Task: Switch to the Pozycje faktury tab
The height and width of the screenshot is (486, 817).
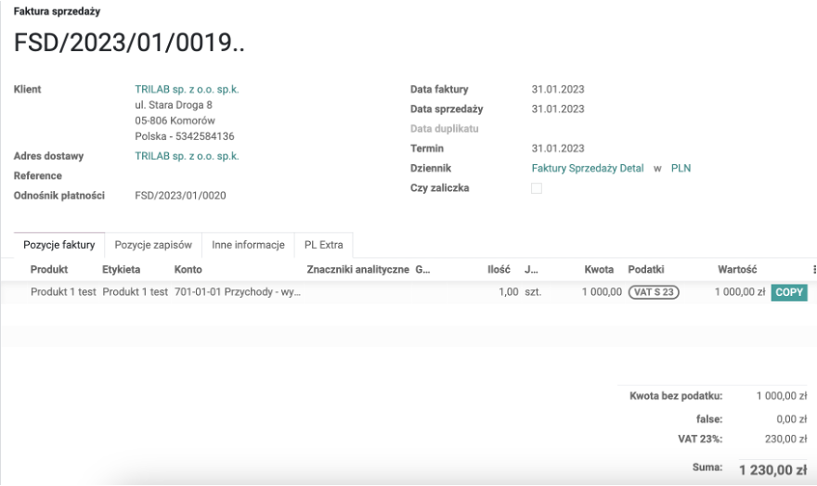Action: (x=59, y=245)
